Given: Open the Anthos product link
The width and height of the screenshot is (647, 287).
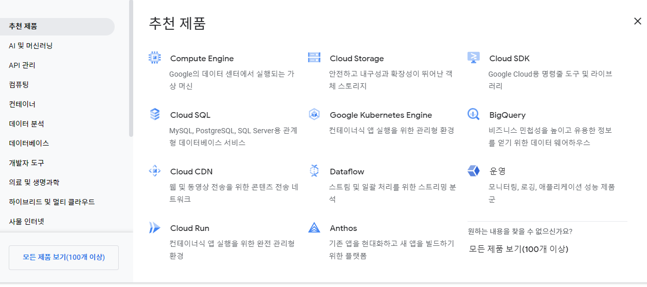Looking at the screenshot, I should pos(344,228).
